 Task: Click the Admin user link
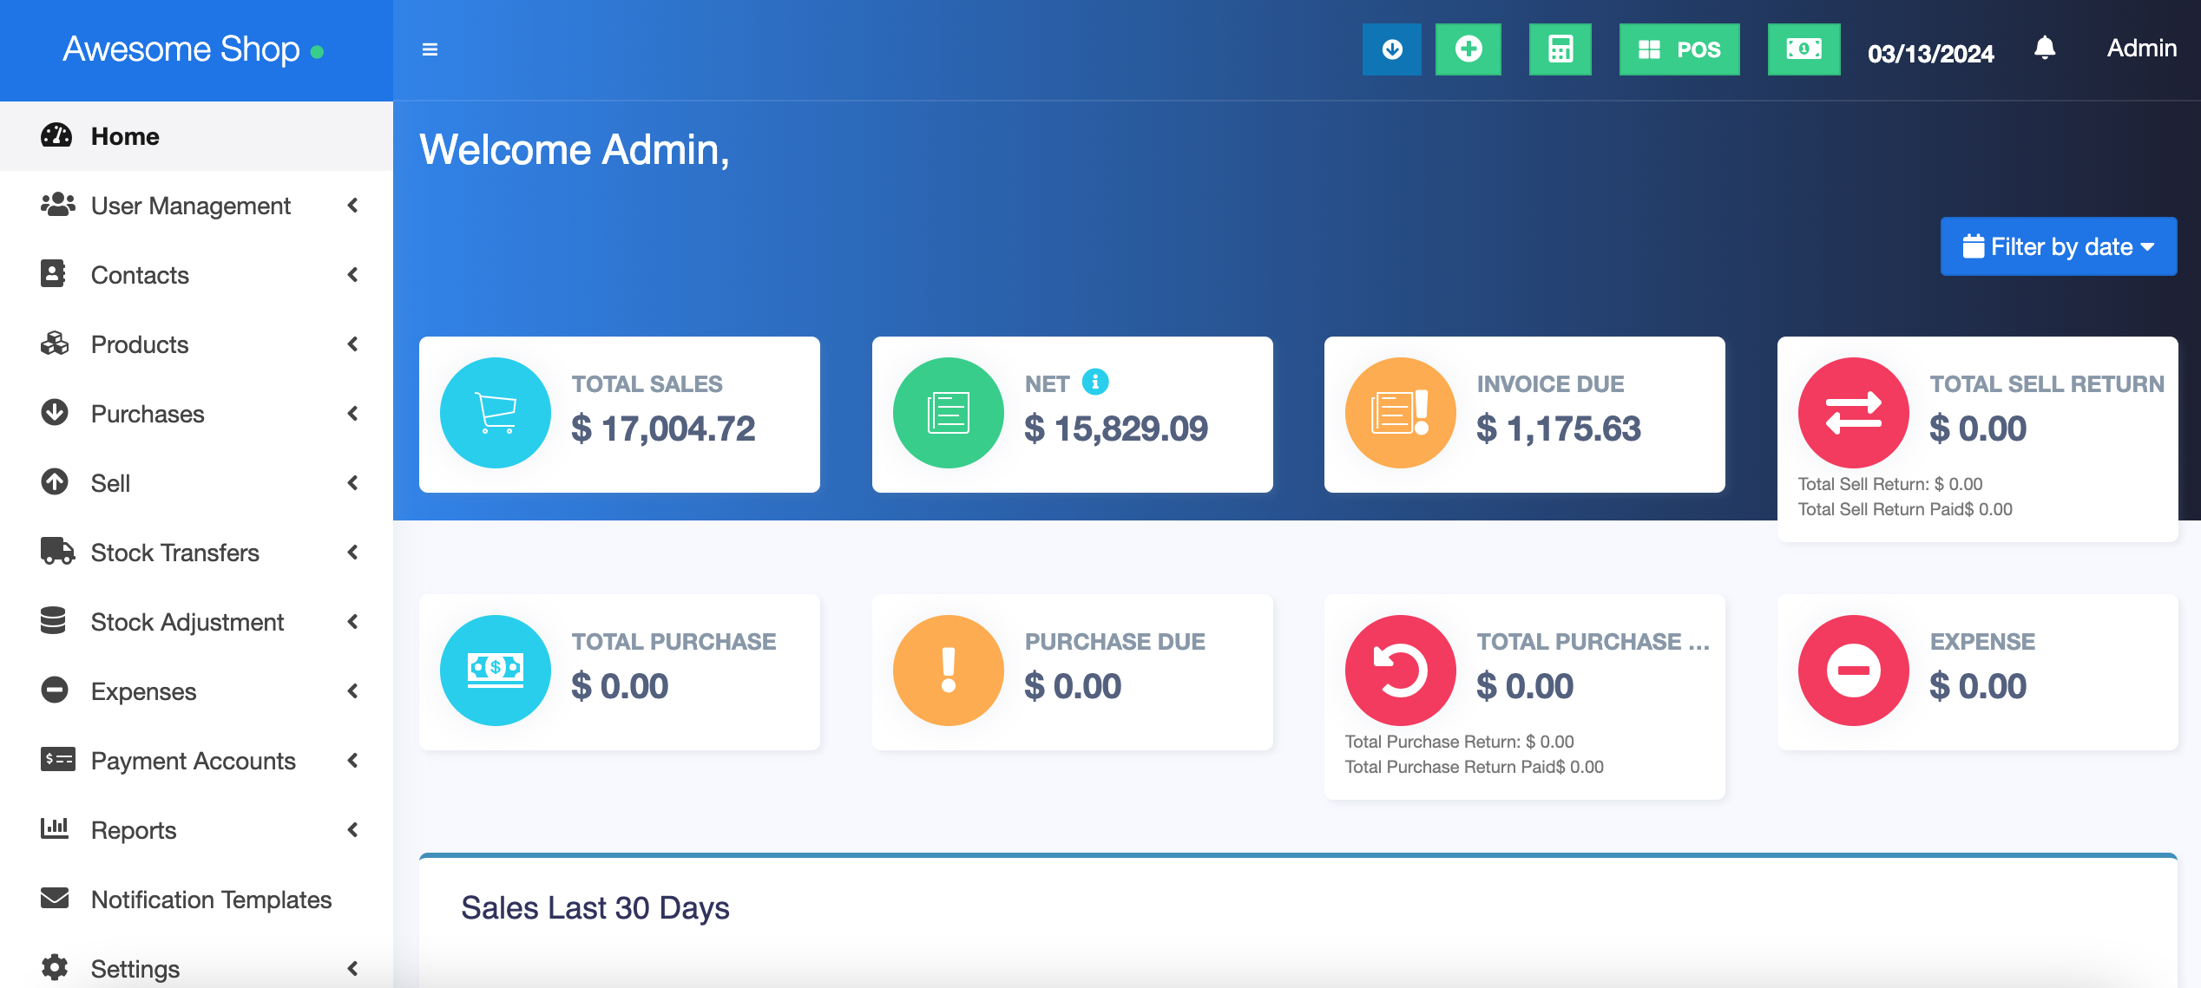2141,48
